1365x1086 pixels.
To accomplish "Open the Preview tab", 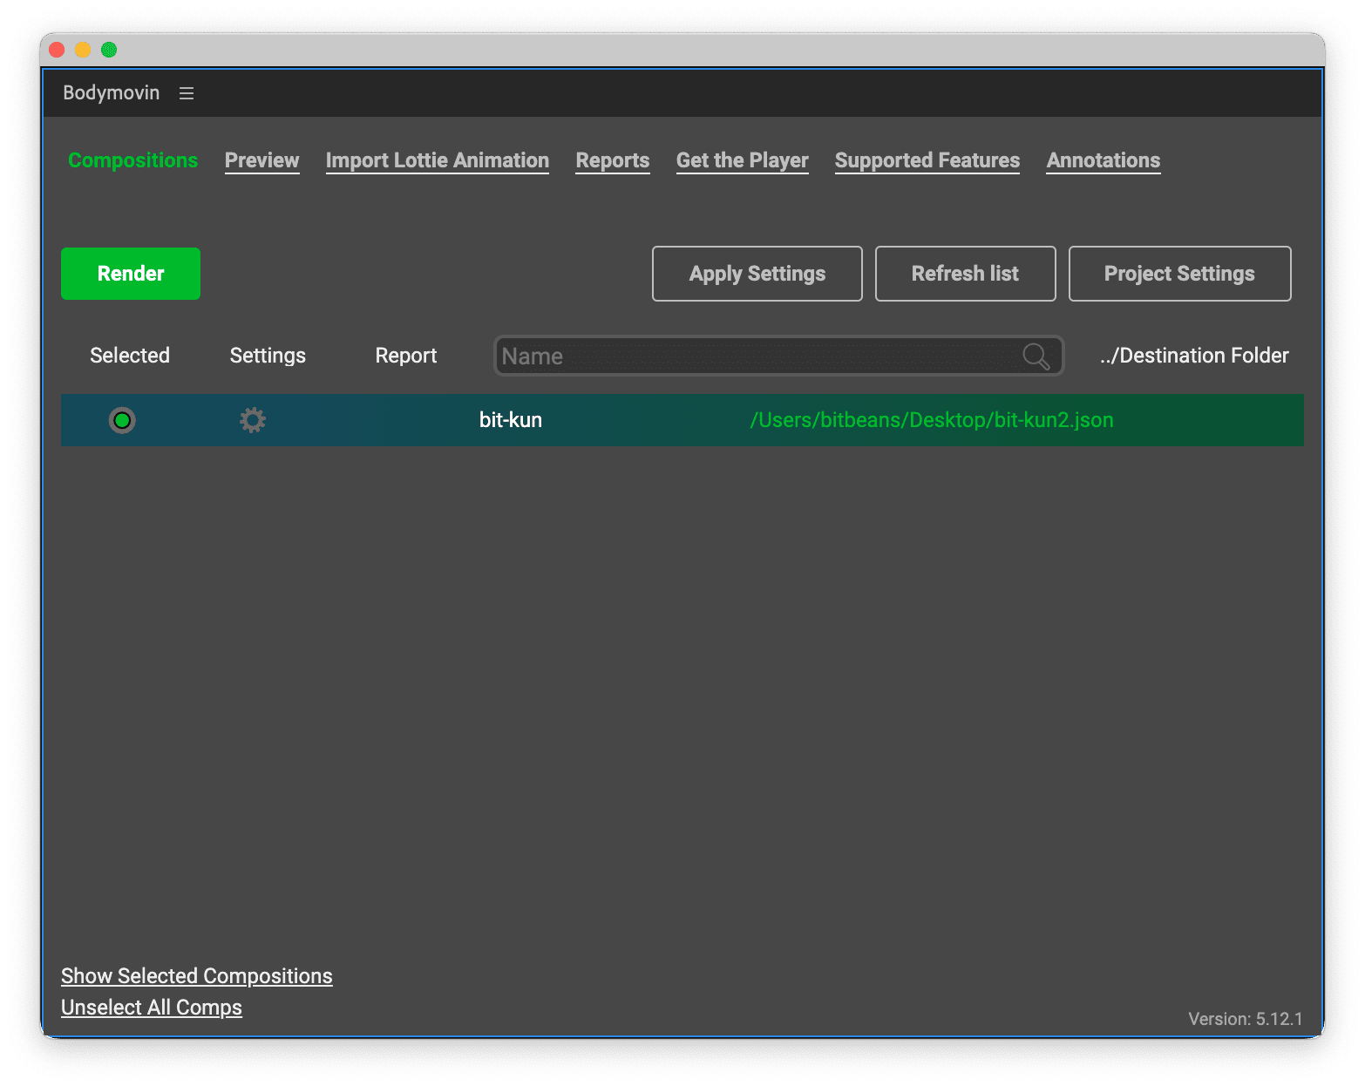I will [x=261, y=160].
